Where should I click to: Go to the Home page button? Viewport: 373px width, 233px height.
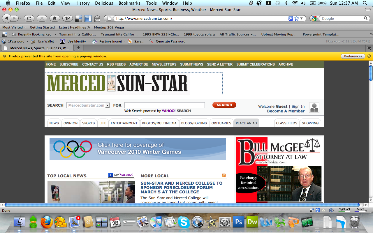pyautogui.click(x=55, y=18)
